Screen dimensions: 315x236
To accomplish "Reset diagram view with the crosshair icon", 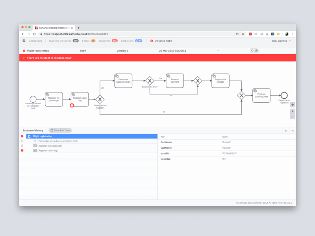I will coord(292,105).
